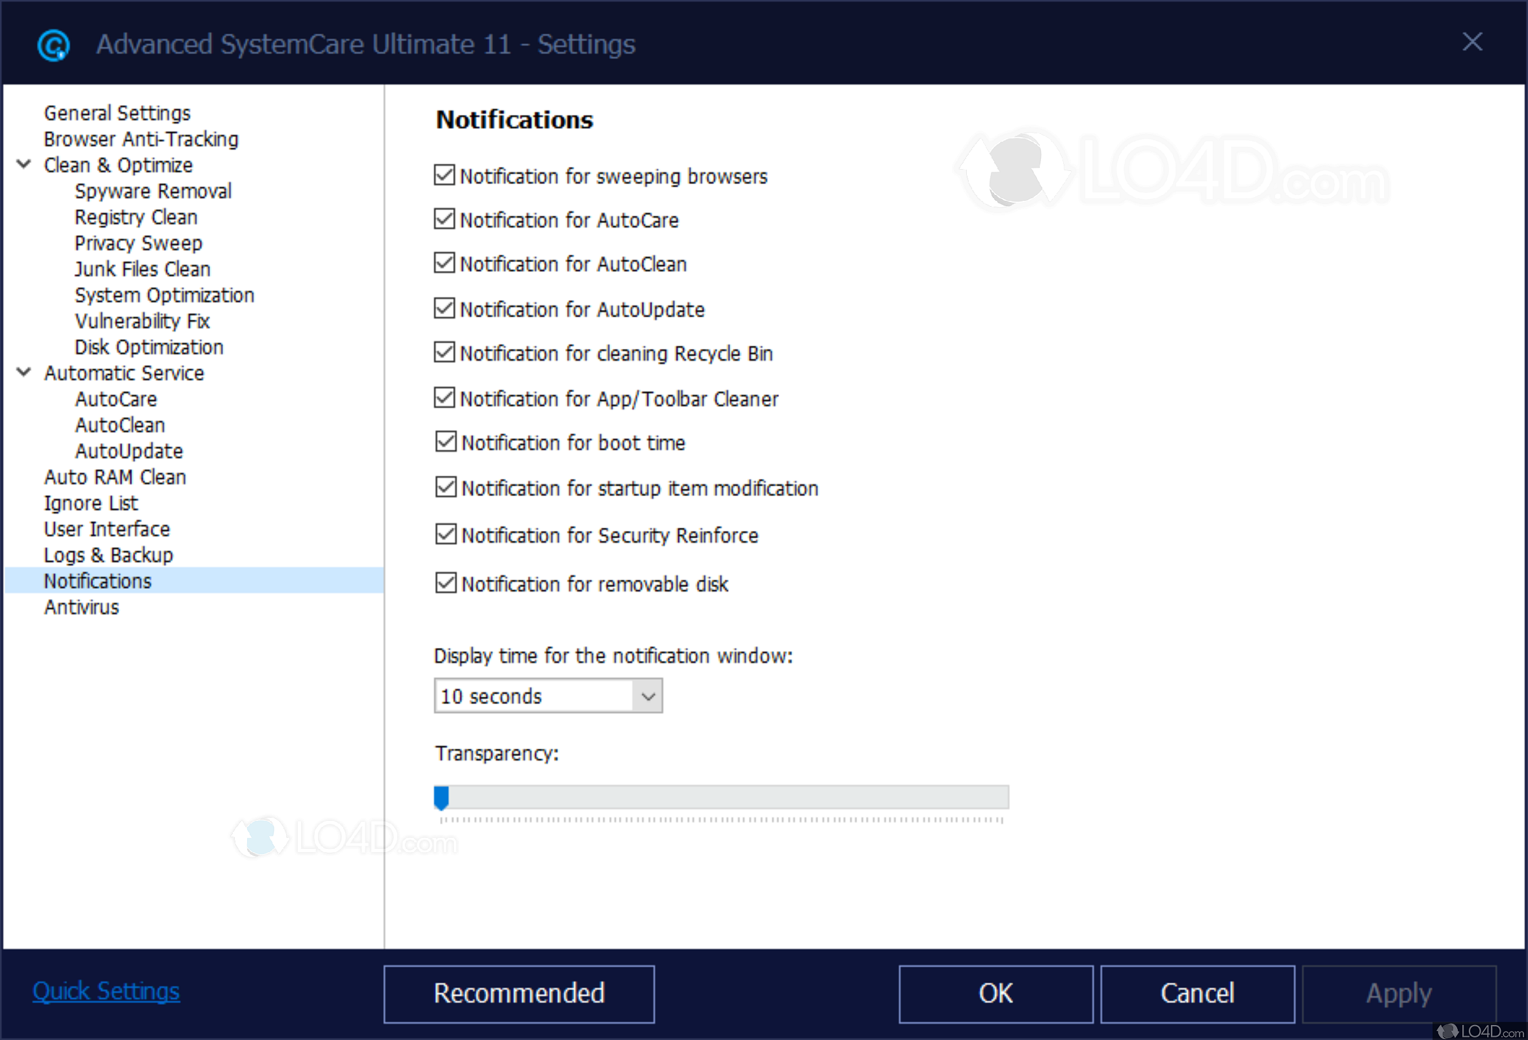Click the Cancel button
This screenshot has height=1040, width=1528.
coord(1196,993)
